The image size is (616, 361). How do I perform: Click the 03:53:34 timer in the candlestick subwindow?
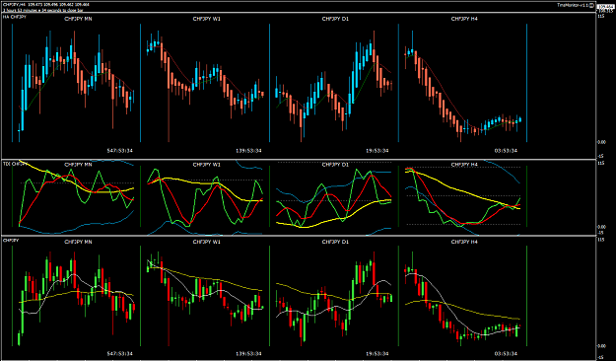[506, 353]
